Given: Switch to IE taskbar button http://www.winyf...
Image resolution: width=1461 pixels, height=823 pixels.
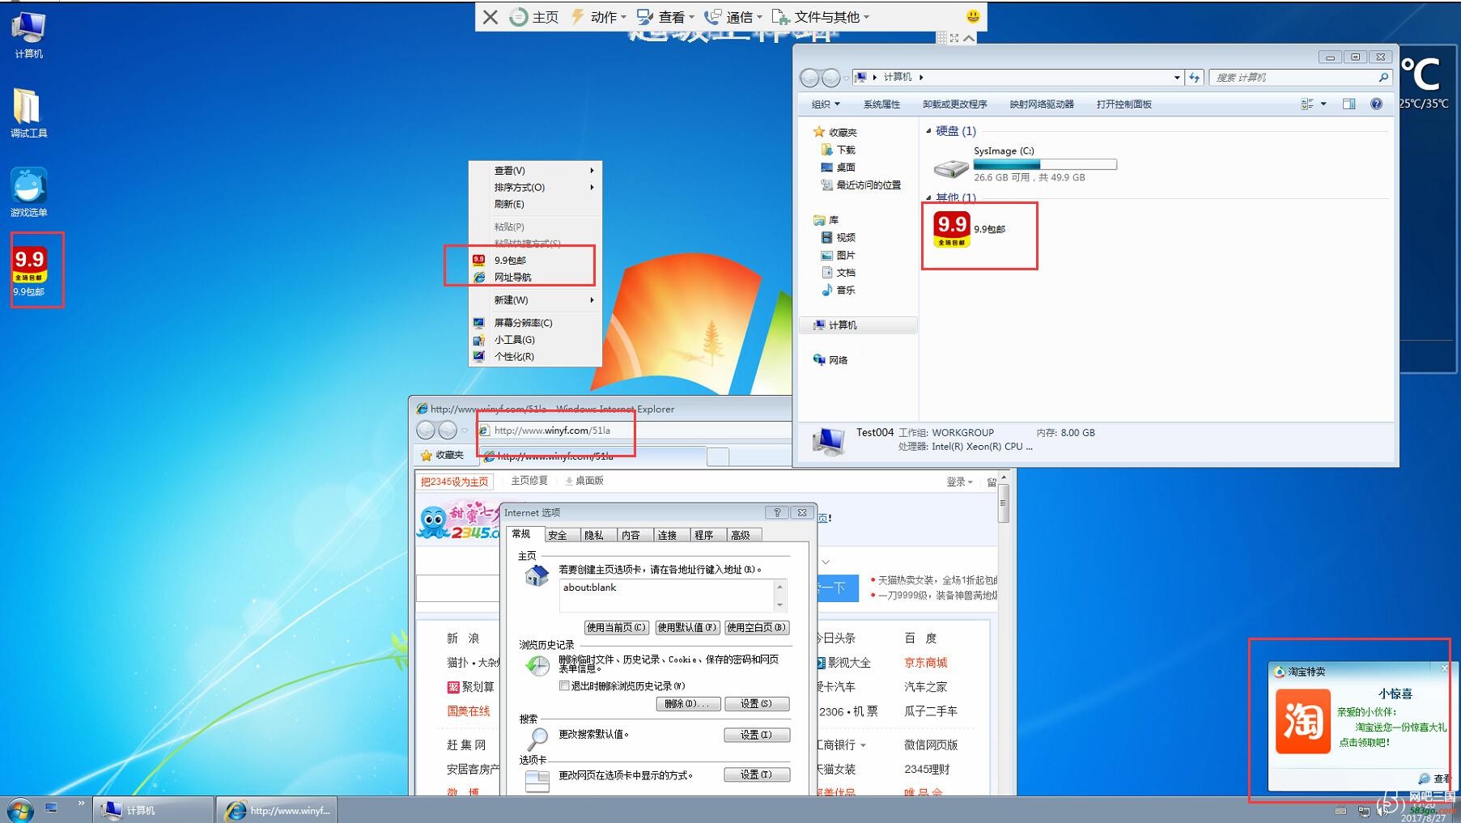Looking at the screenshot, I should pos(278,810).
